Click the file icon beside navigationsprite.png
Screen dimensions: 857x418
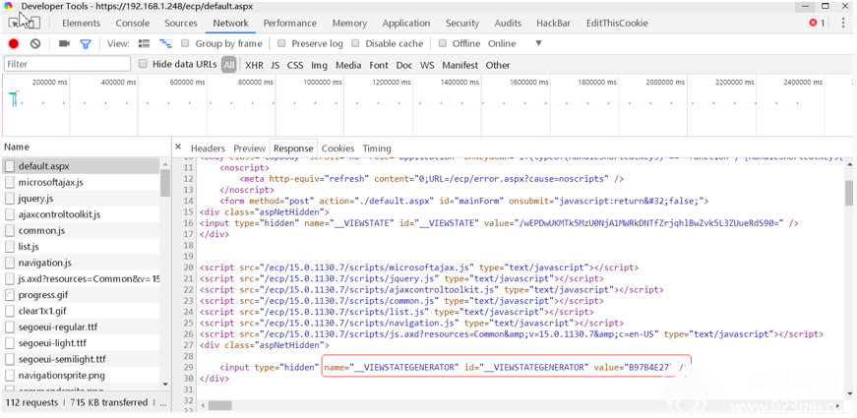(x=10, y=376)
